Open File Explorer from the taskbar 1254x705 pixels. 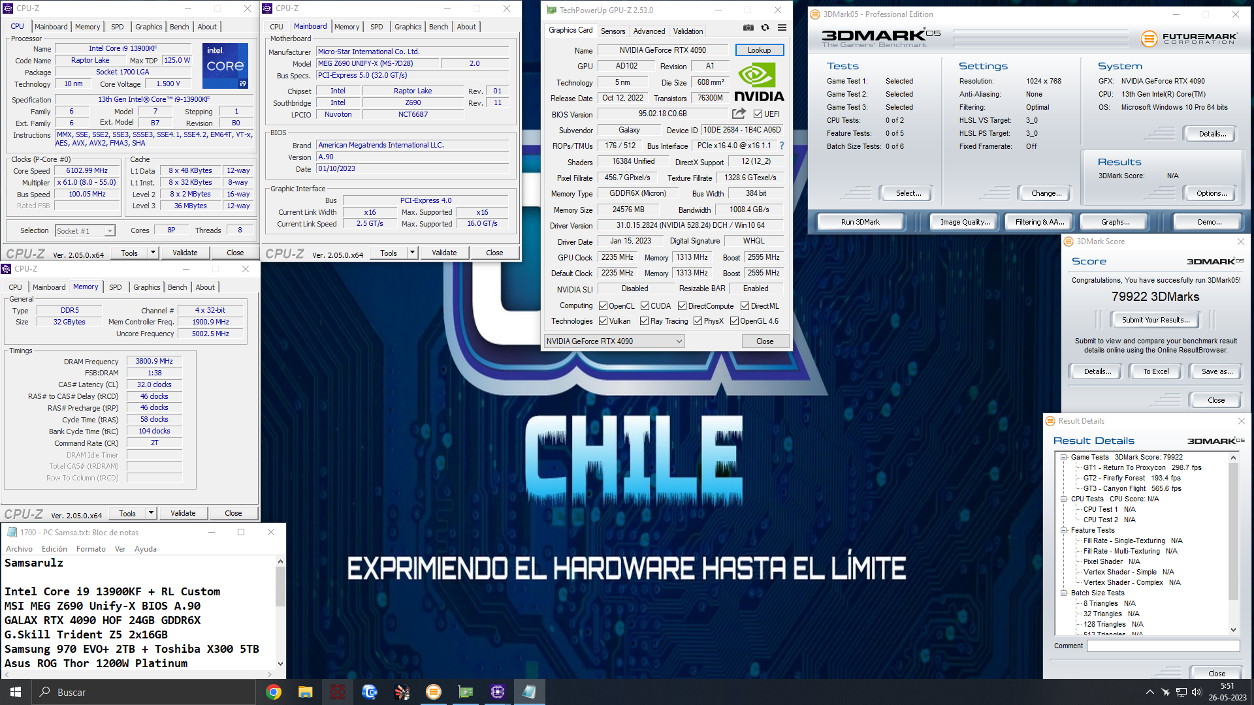click(306, 692)
